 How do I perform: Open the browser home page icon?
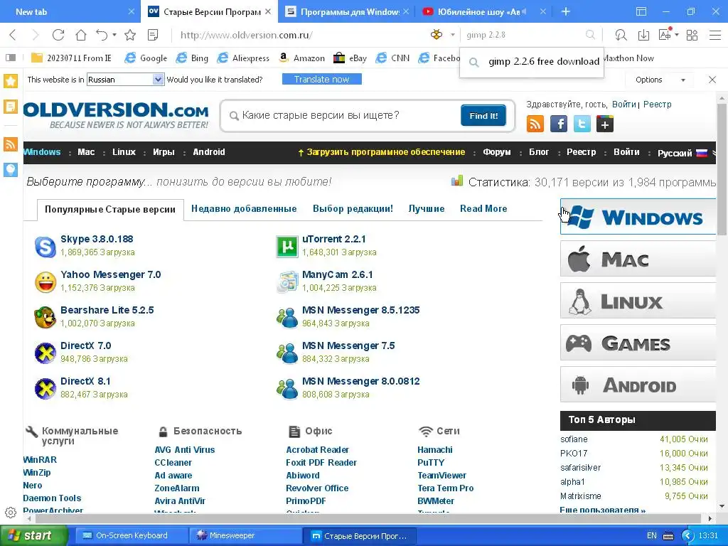pyautogui.click(x=81, y=35)
